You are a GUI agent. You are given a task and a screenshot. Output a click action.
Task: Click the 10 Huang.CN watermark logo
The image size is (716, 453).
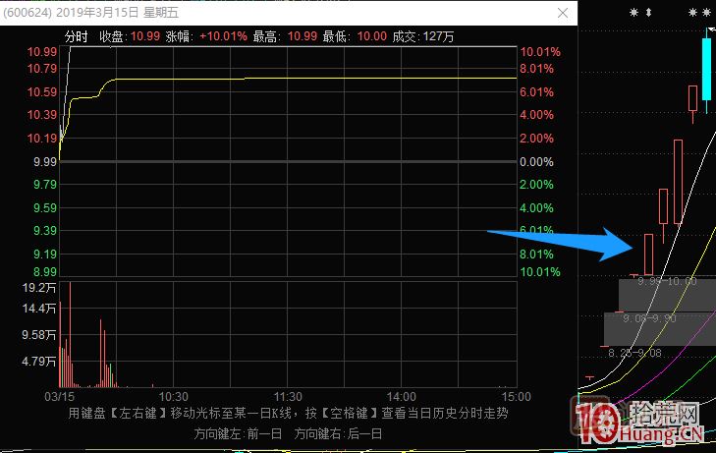point(646,424)
